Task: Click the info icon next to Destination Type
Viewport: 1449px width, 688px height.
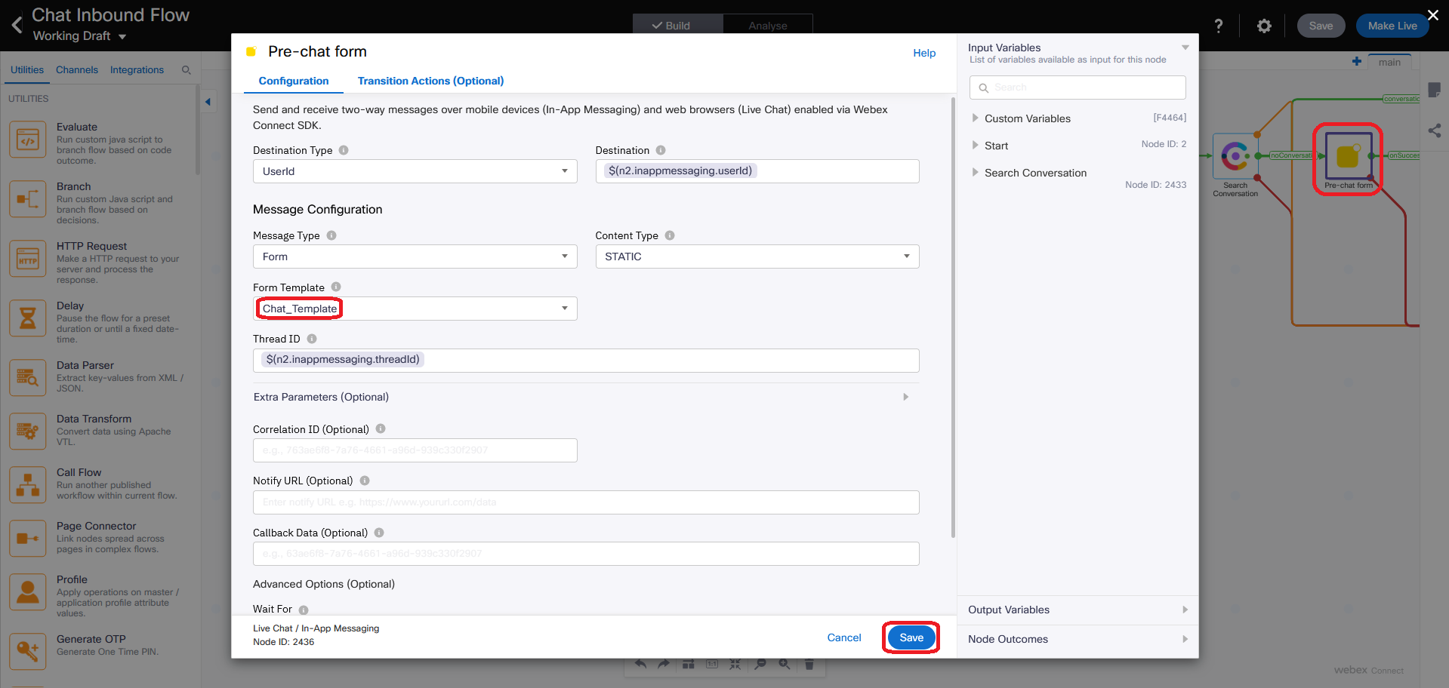Action: coord(344,150)
